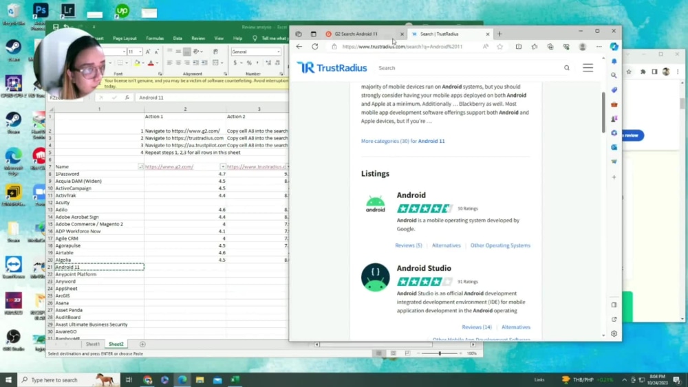The width and height of the screenshot is (688, 387).
Task: Open Windows Start menu
Action: [x=8, y=380]
